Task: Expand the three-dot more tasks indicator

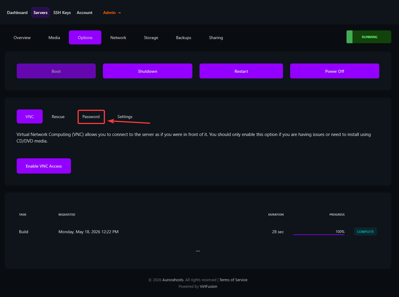Action: coord(198,251)
